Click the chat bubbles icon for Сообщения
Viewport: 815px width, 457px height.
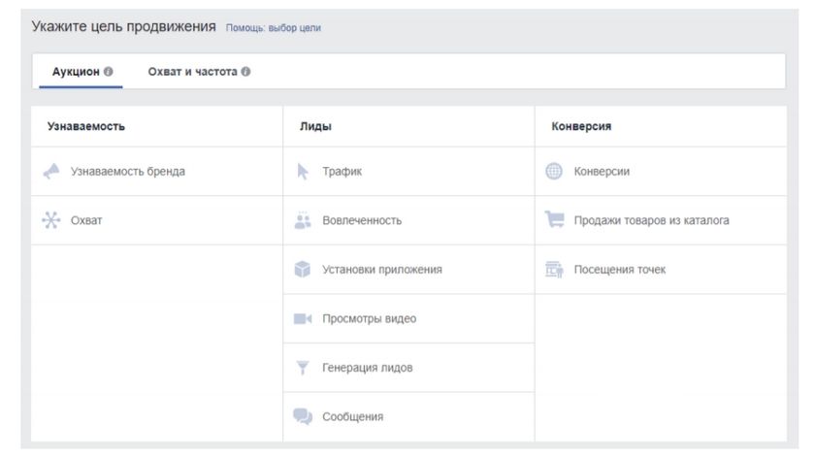coord(303,416)
